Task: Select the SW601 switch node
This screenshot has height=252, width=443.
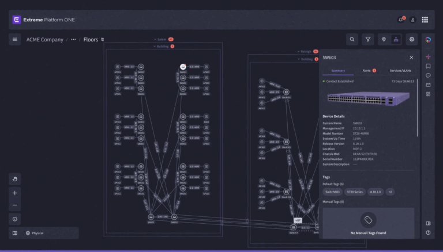Action: point(183,89)
